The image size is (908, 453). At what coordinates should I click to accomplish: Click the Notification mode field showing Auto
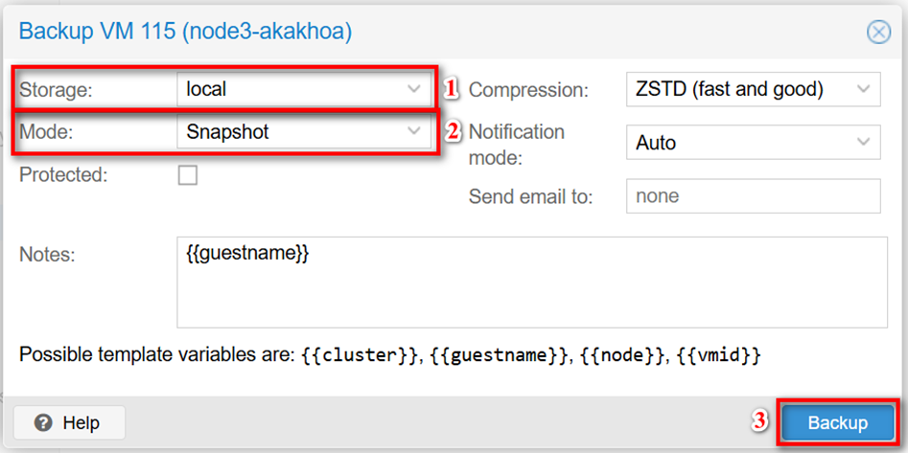(733, 143)
